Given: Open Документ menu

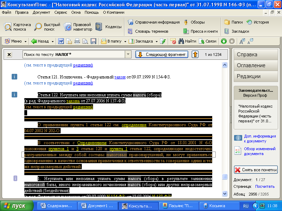Looking at the screenshot, I should pyautogui.click(x=41, y=12).
